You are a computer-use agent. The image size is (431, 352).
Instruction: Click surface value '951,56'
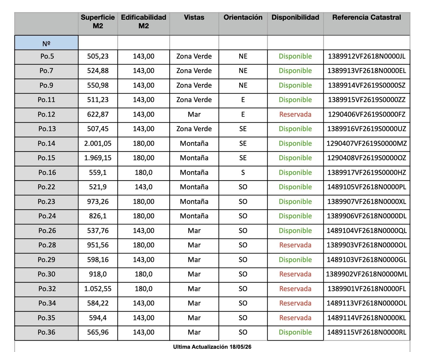coord(98,245)
